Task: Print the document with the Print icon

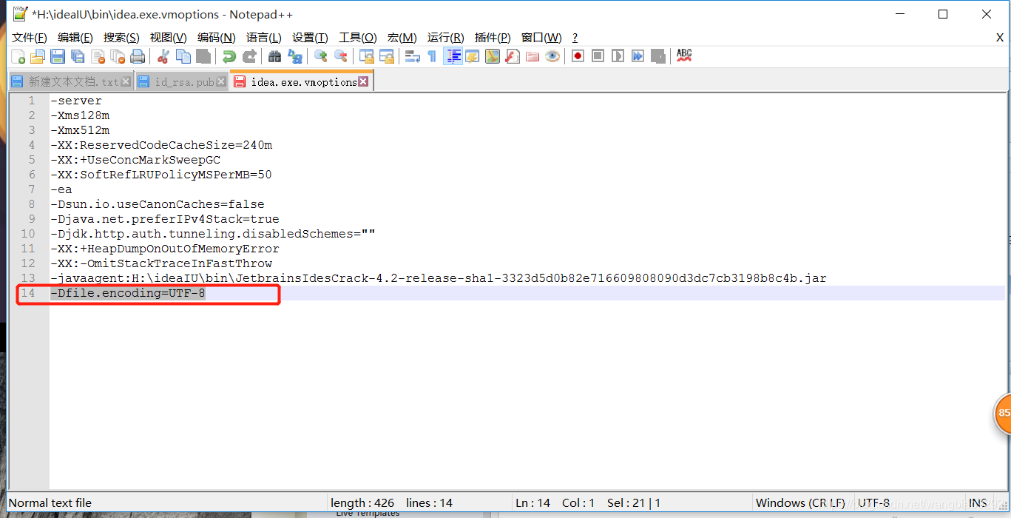Action: pos(138,56)
